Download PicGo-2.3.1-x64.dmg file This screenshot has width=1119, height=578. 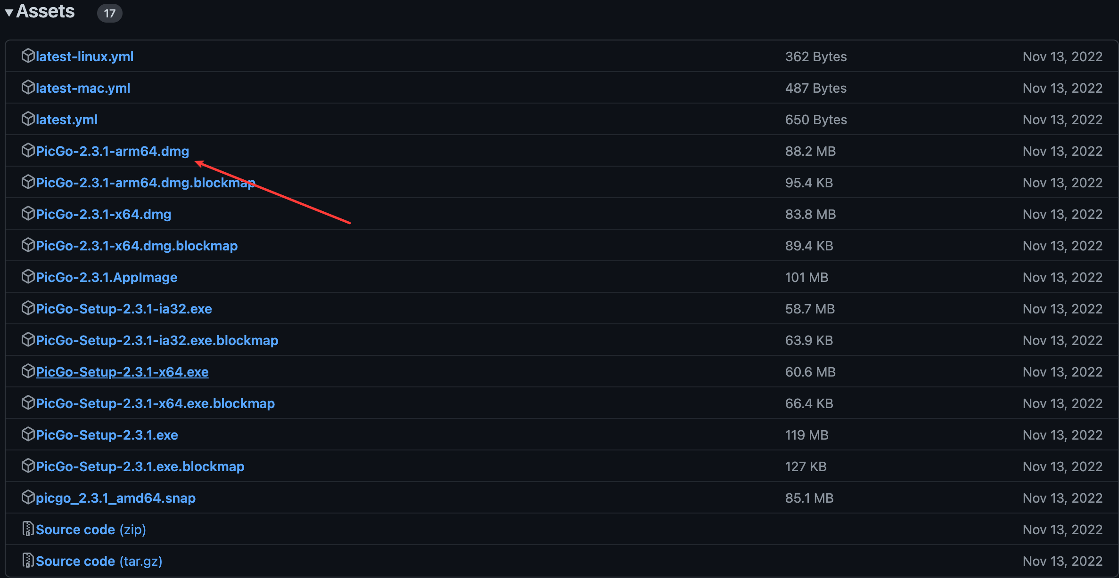(103, 214)
